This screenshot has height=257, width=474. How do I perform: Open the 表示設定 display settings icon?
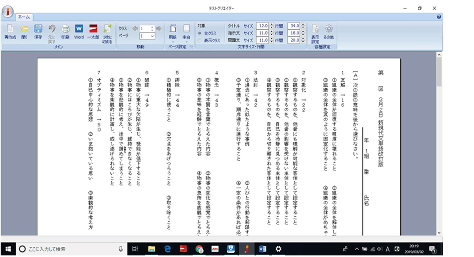click(315, 33)
